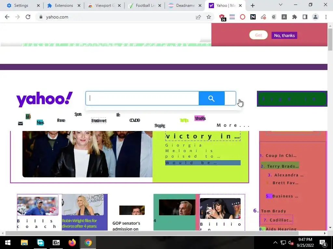This screenshot has width=333, height=249.
Task: Open the Robin Wright divorce story
Action: click(x=80, y=223)
